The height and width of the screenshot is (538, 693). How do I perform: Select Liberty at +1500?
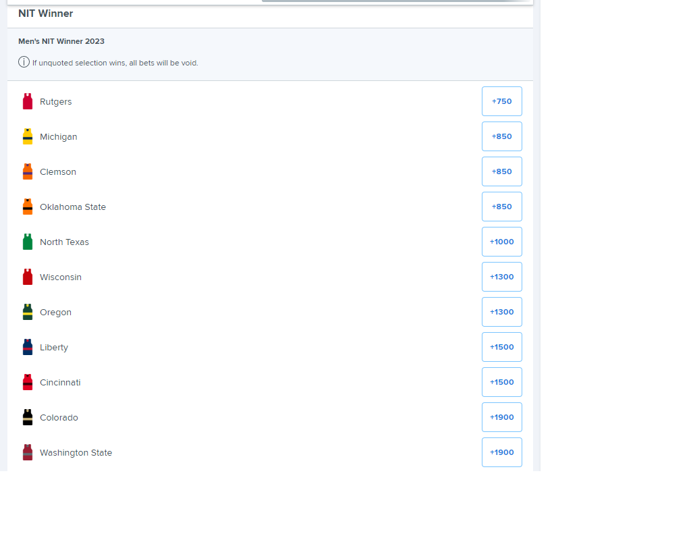coord(501,347)
